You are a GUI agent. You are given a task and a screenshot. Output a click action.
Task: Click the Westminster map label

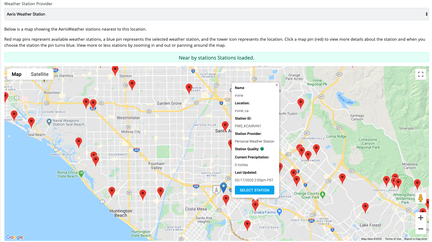pos(128,118)
